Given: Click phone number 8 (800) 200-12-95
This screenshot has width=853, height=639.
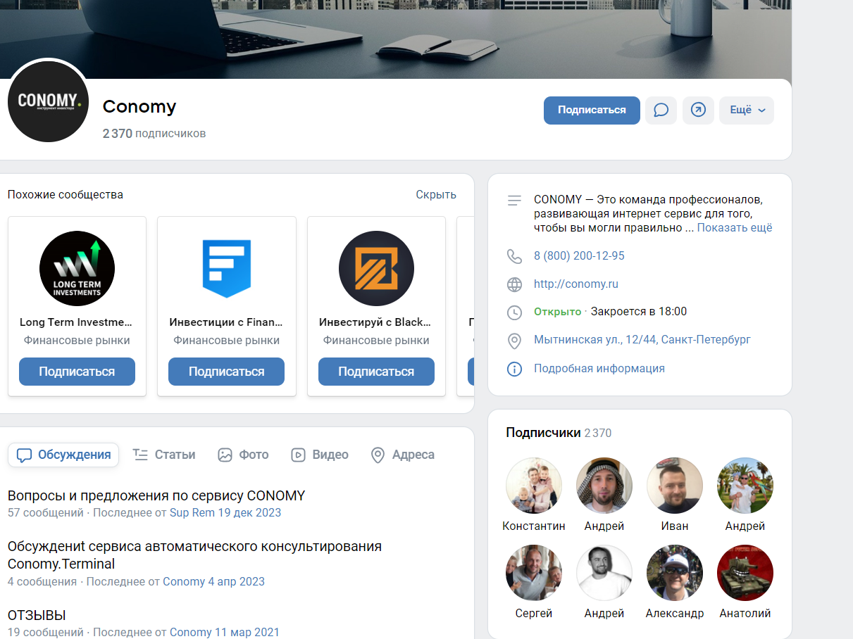Looking at the screenshot, I should 579,256.
